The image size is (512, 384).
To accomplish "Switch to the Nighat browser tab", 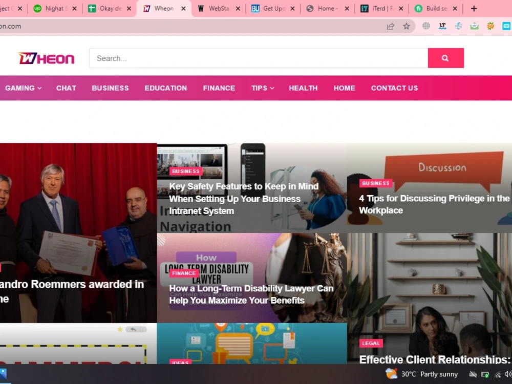I will pos(55,9).
